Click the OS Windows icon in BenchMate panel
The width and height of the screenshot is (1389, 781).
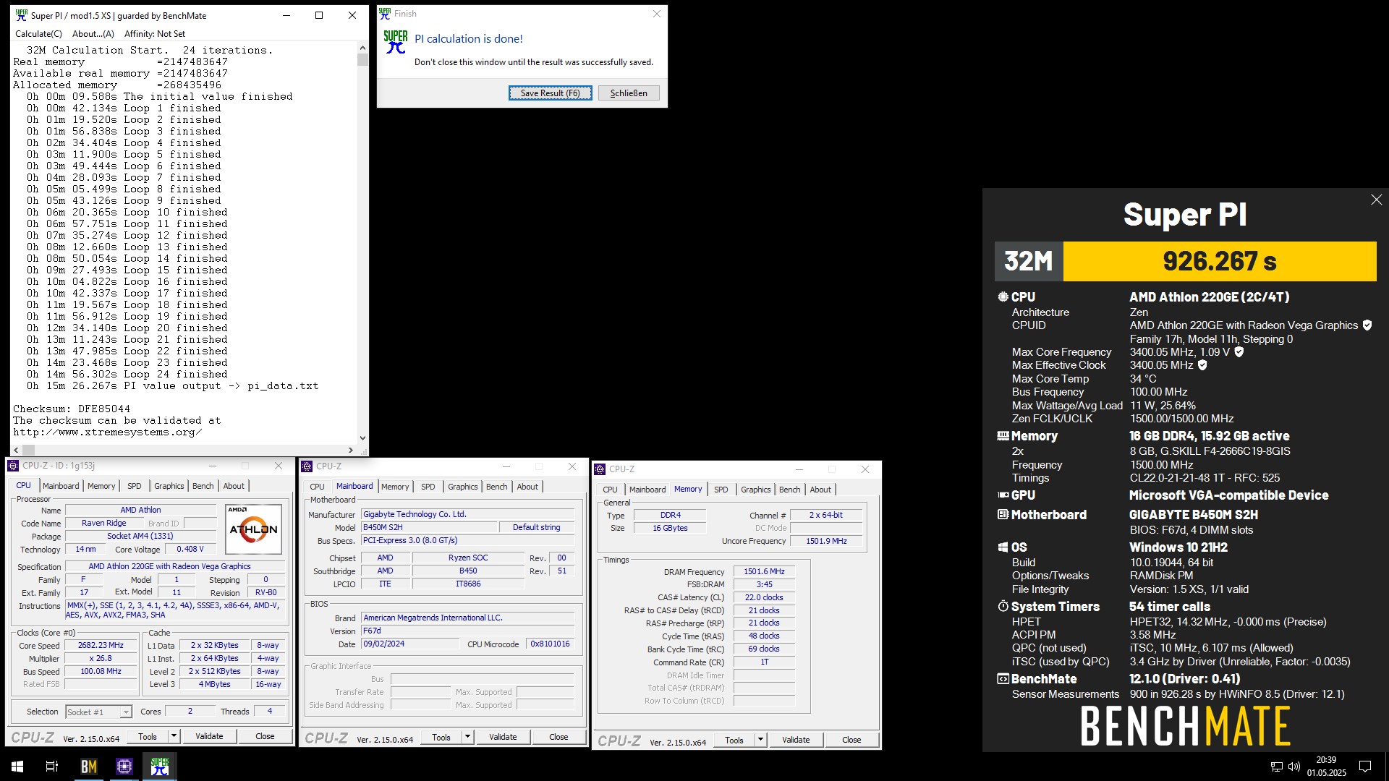(x=1003, y=547)
